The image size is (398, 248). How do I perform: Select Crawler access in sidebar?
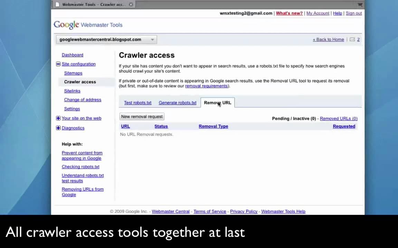[x=80, y=82]
